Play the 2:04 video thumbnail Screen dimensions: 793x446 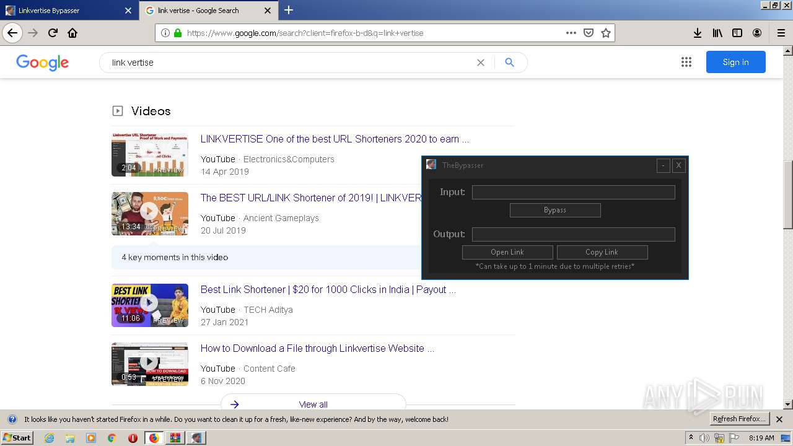(x=150, y=155)
